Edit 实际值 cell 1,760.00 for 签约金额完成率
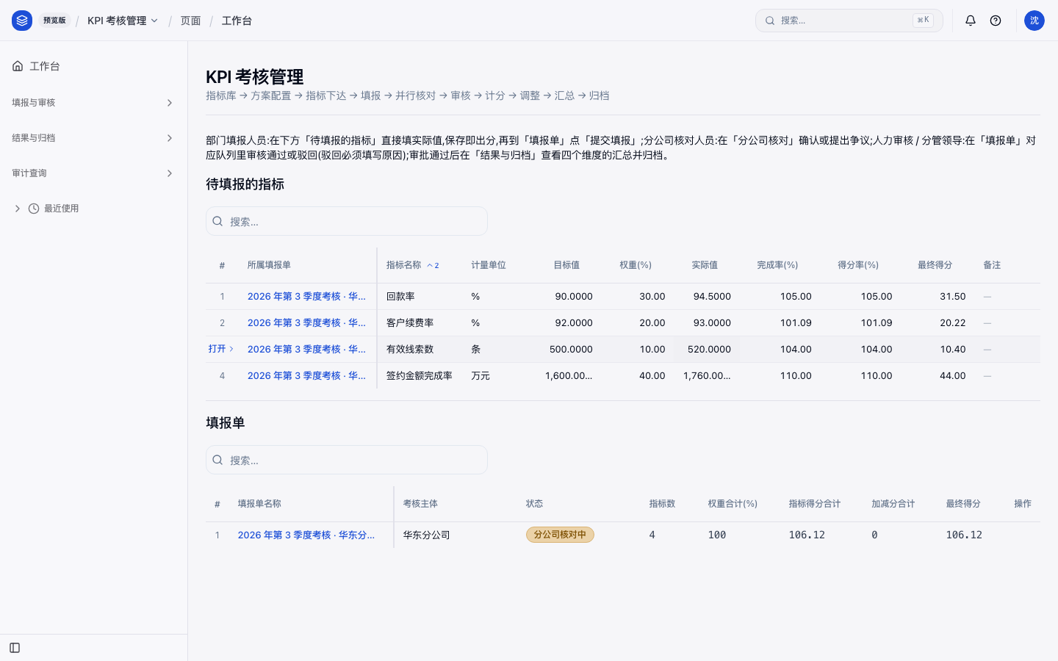Screen dimensions: 1058x661 tap(707, 376)
